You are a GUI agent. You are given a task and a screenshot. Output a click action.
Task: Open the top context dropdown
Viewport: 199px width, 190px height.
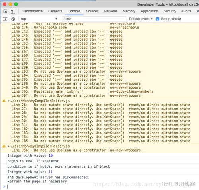(39, 19)
